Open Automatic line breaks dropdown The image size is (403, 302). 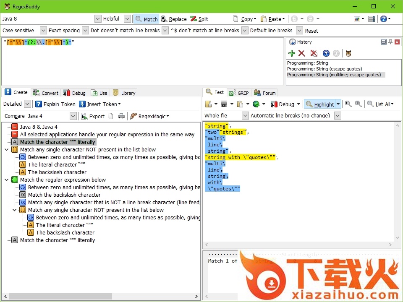[338, 116]
